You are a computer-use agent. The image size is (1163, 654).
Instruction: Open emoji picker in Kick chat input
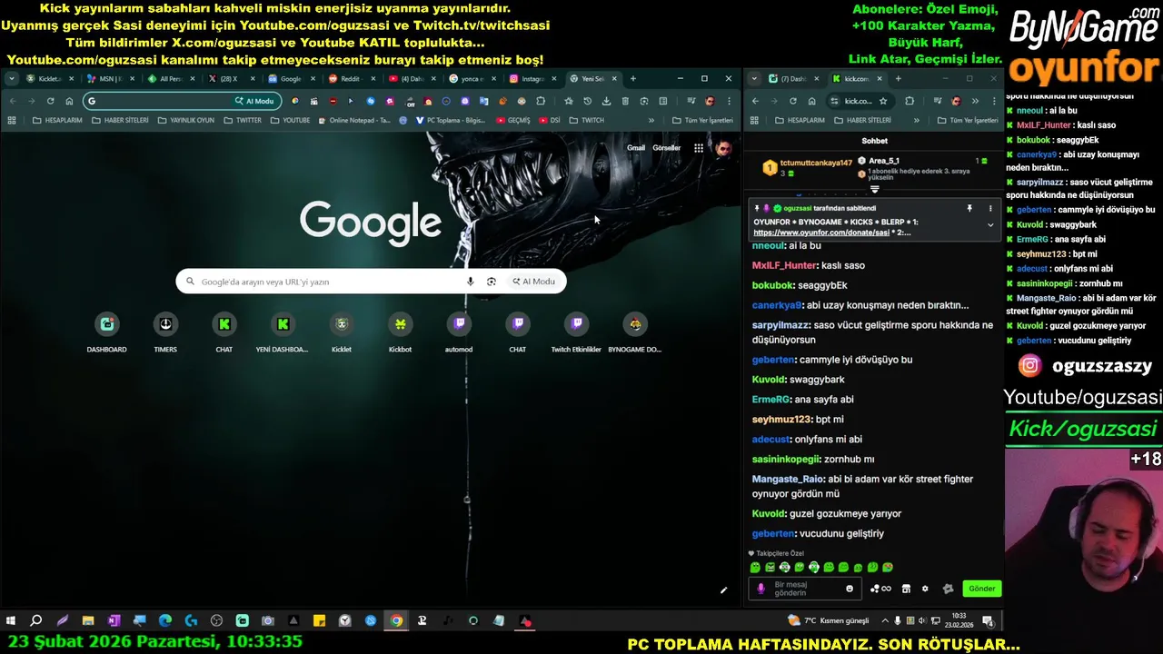(850, 589)
